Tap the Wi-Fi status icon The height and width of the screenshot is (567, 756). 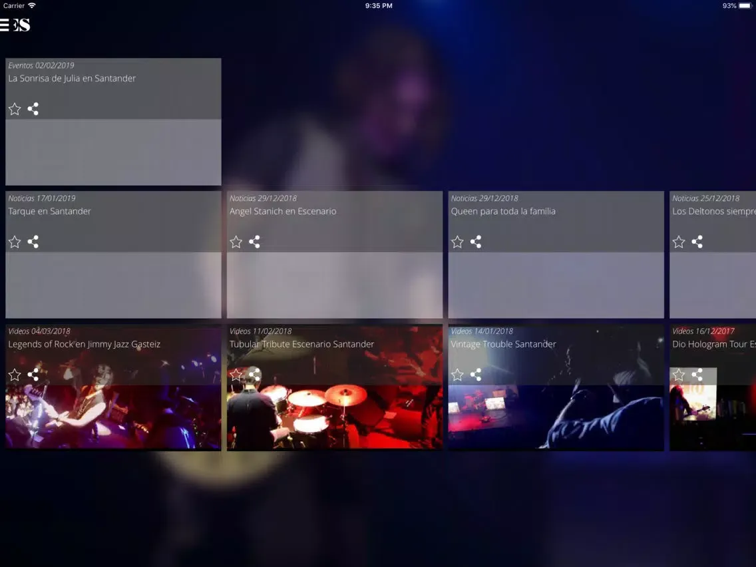tap(32, 5)
